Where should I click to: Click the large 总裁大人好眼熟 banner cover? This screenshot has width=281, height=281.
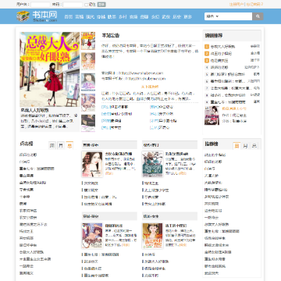(50, 69)
